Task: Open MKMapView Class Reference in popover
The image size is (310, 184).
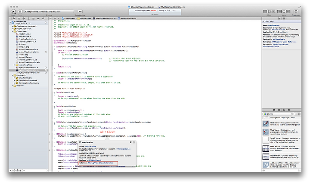Action: tap(100, 163)
